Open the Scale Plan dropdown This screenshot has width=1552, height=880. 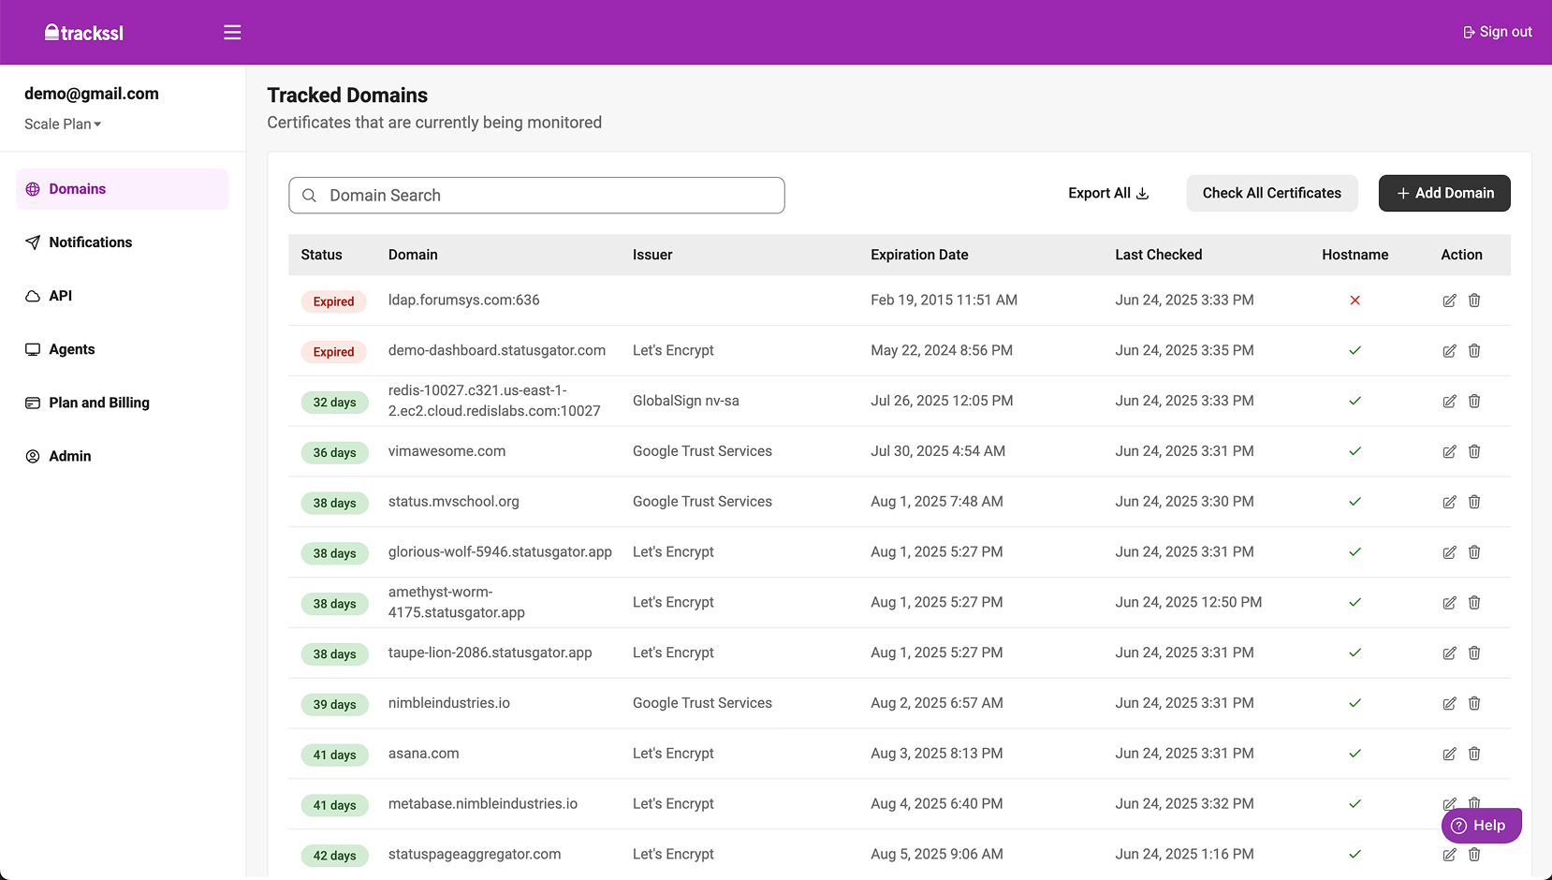(63, 125)
